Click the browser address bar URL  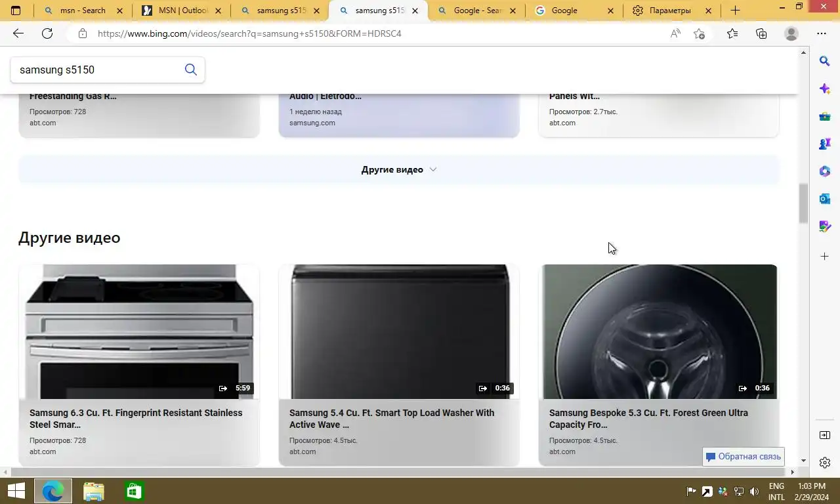(249, 33)
